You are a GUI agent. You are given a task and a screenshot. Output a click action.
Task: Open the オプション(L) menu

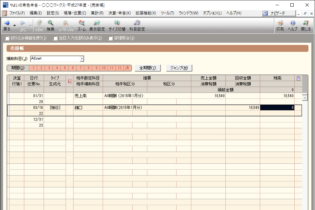click(x=212, y=13)
